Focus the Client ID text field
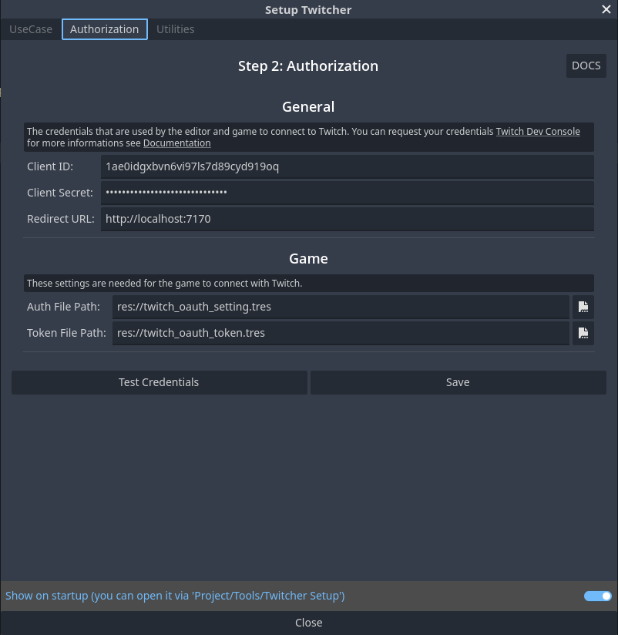Screen dimensions: 618x635 click(347, 166)
